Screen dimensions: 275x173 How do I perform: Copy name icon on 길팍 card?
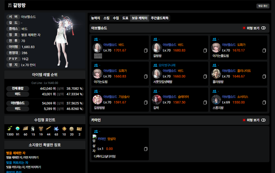tap(205, 102)
